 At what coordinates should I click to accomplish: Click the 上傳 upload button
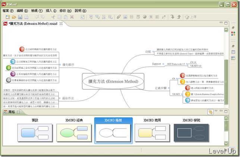[191, 17]
